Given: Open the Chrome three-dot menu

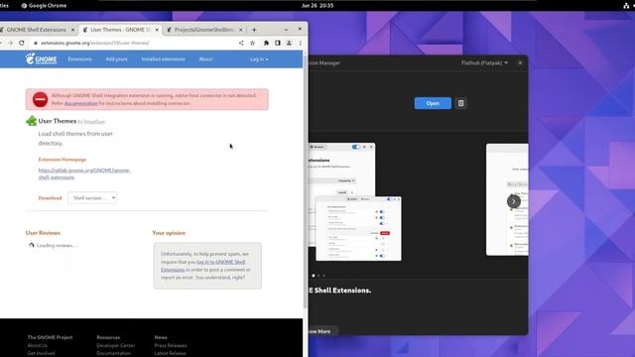Looking at the screenshot, I should pyautogui.click(x=300, y=43).
